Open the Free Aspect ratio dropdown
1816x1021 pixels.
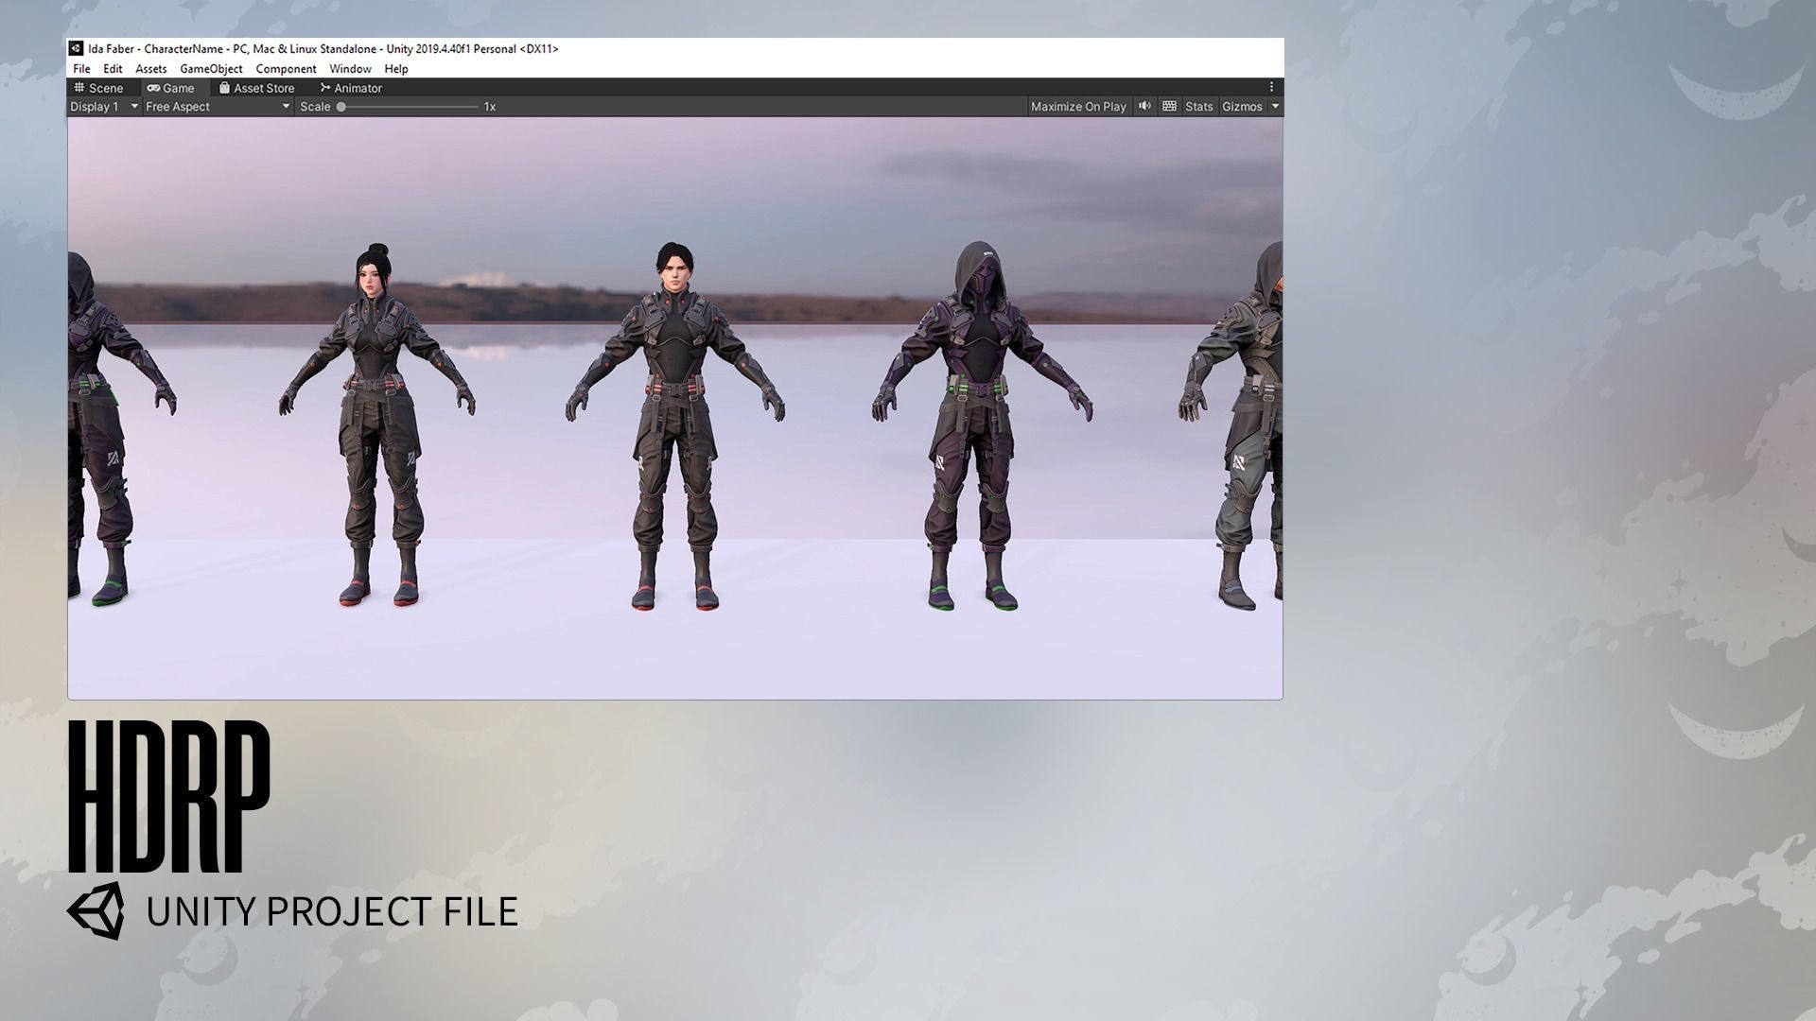(217, 107)
